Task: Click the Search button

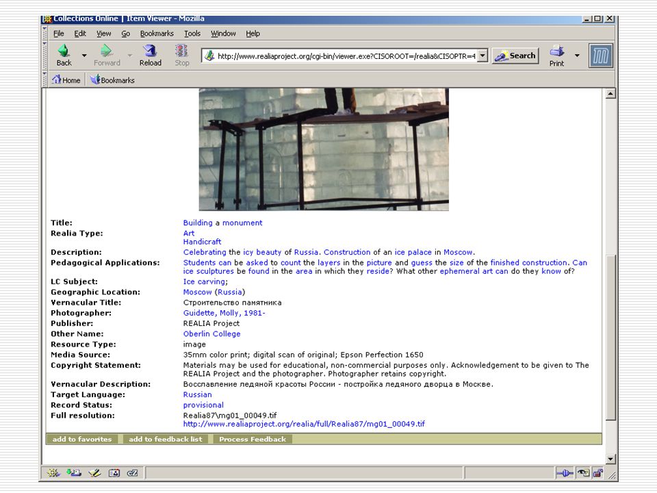Action: tap(515, 55)
